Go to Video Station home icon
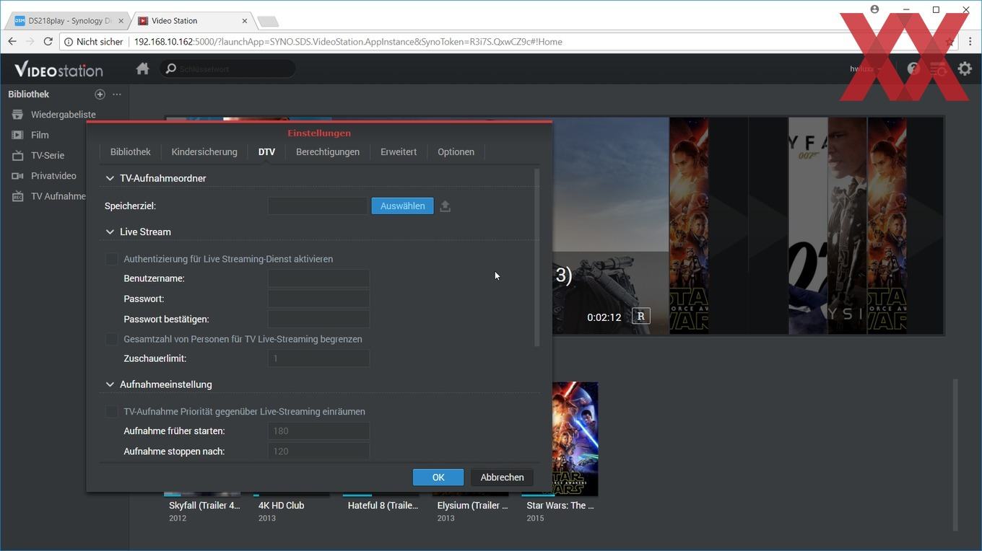982x551 pixels. (142, 69)
